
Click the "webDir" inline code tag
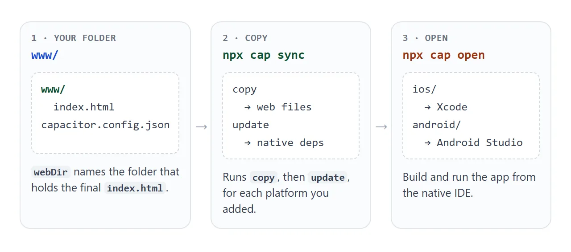[x=51, y=172]
